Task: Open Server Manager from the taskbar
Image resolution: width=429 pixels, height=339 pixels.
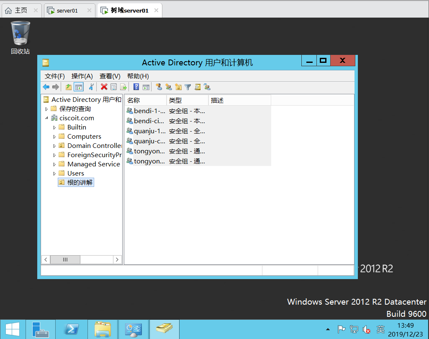Action: (x=41, y=329)
